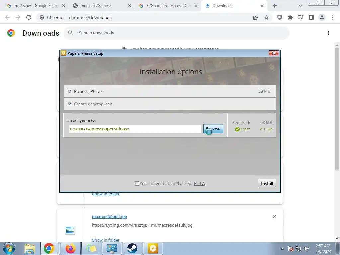Click the GOG installer taskbar icon
Image resolution: width=340 pixels, height=255 pixels.
coord(153,248)
